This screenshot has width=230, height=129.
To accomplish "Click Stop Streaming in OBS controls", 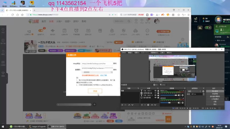I will click(215, 91).
